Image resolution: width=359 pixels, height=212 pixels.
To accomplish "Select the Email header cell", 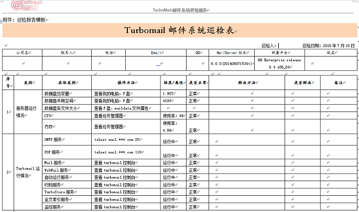I will tap(156, 52).
